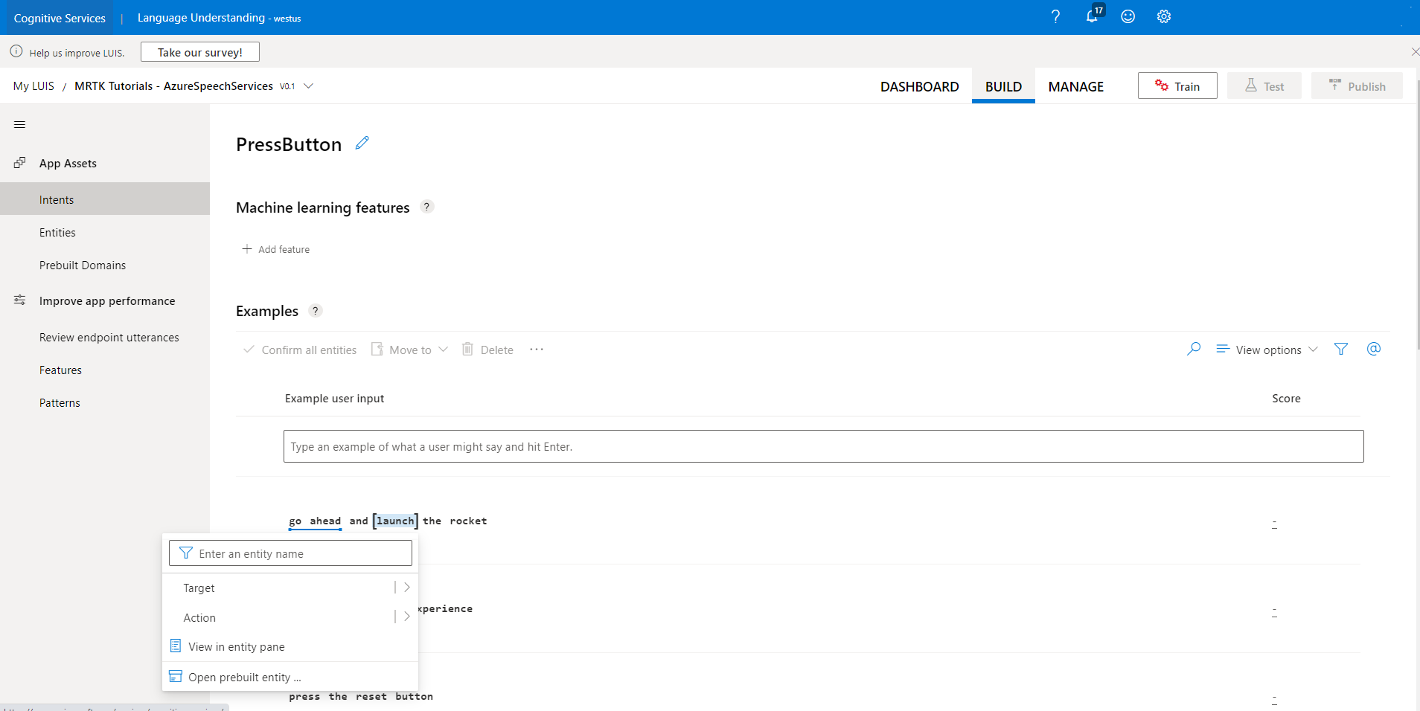Collapse the sidebar with hamburger icon
This screenshot has width=1420, height=711.
point(19,124)
